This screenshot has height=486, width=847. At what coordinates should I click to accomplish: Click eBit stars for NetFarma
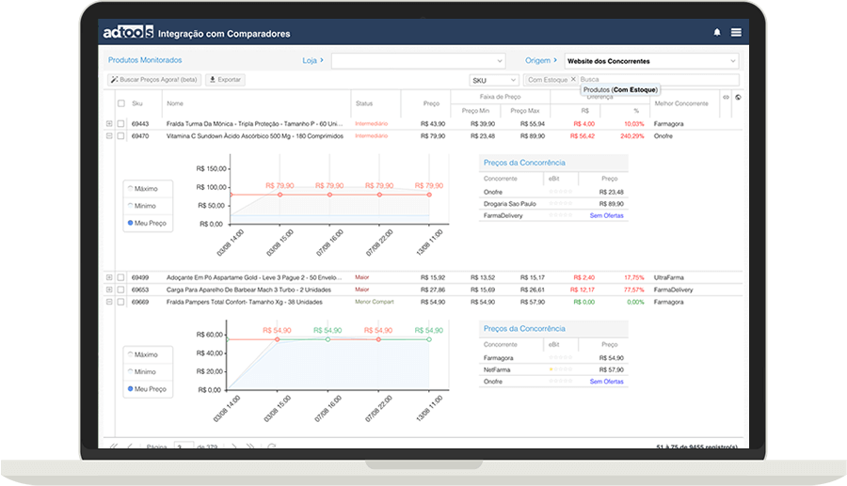[x=560, y=369]
